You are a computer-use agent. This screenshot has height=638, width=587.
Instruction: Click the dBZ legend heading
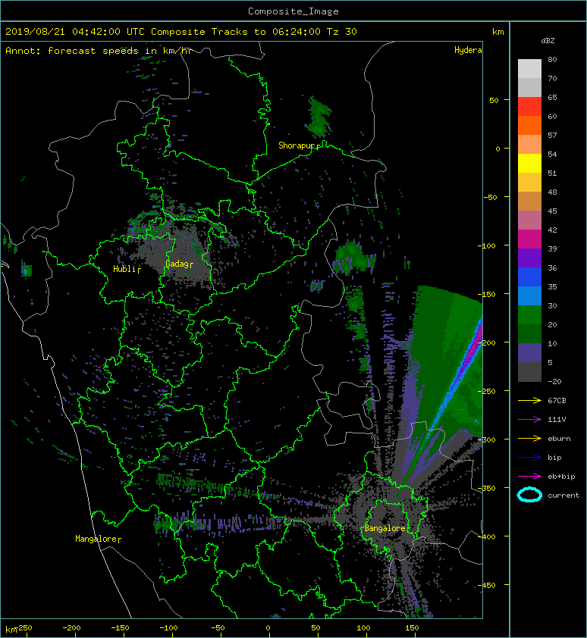tap(548, 41)
